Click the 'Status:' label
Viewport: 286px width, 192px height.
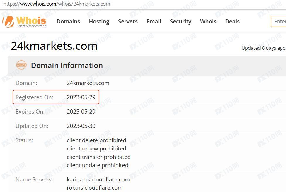pos(24,140)
